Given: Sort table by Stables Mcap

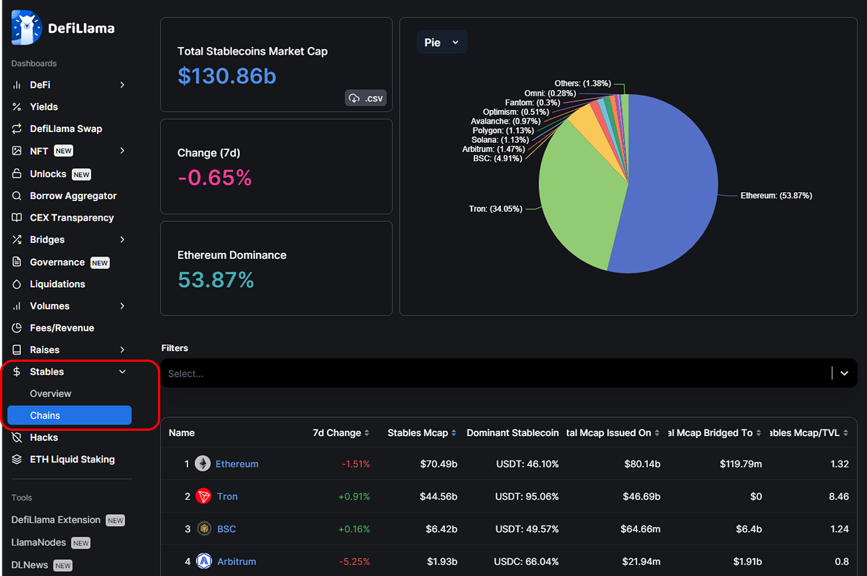Looking at the screenshot, I should click(x=422, y=433).
